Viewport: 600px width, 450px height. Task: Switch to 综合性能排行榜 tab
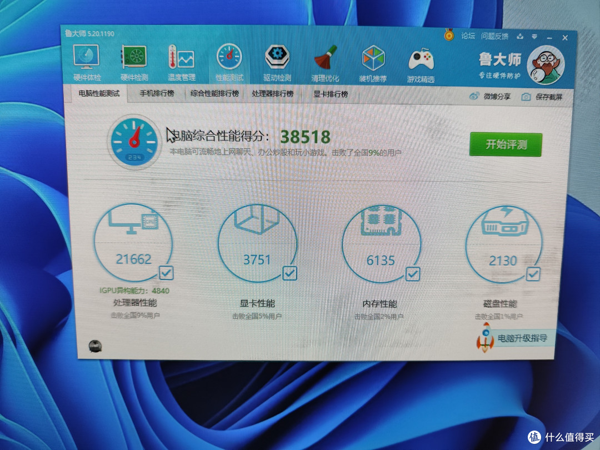tap(214, 93)
